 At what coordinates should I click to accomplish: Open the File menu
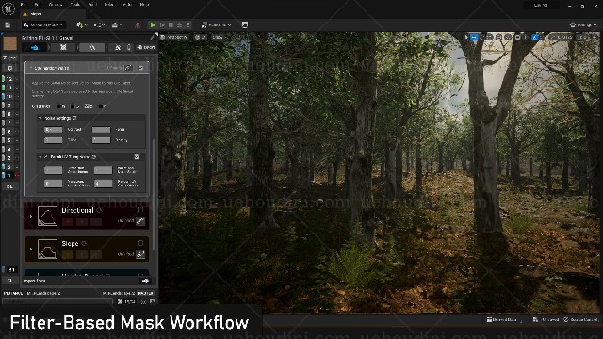point(23,5)
